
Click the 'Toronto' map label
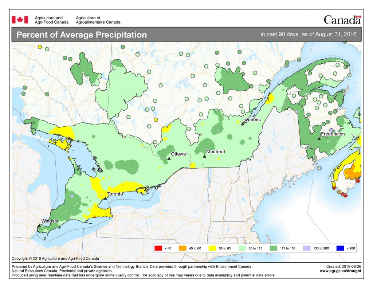(115, 194)
